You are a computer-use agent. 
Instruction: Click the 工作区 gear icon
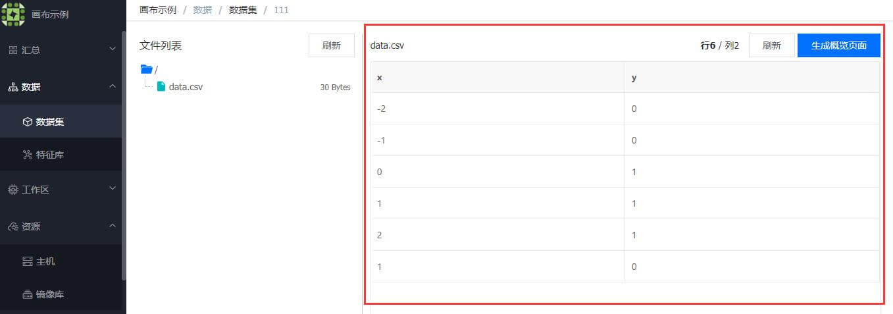13,190
